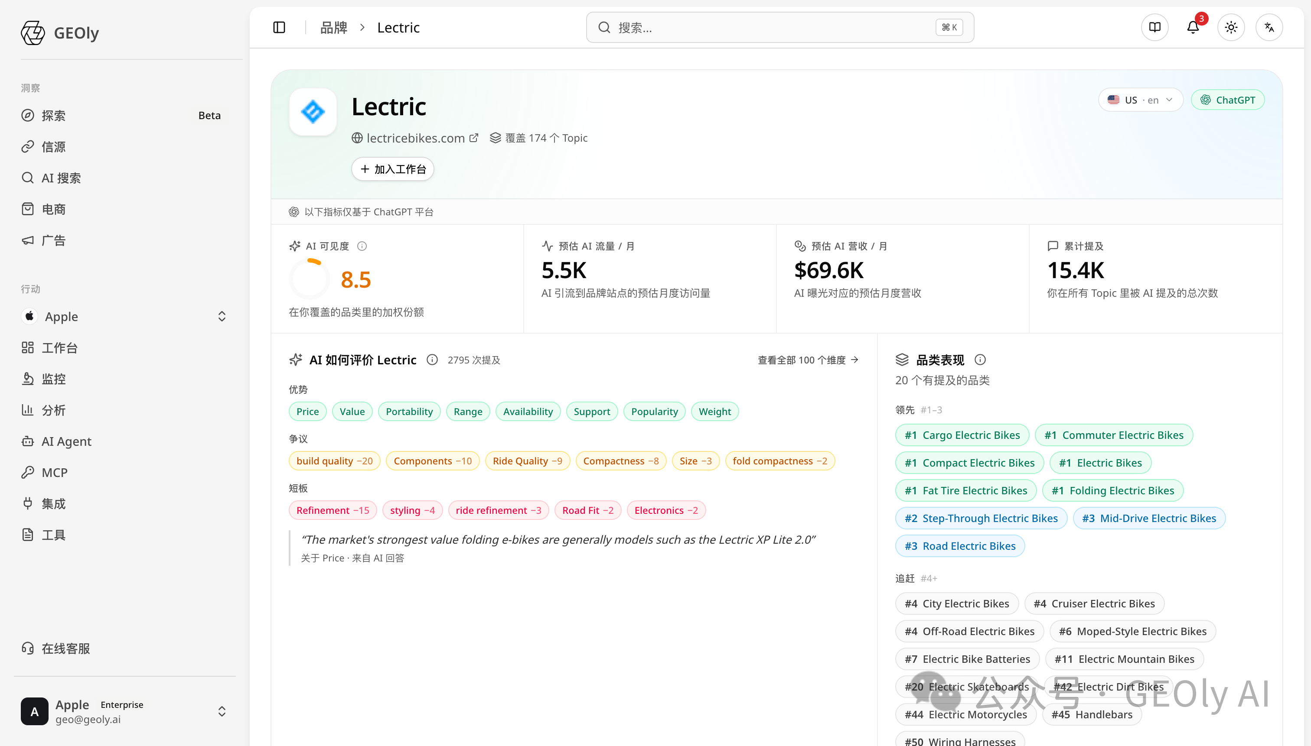The image size is (1311, 746).
Task: Open #45 Handlebars category
Action: coord(1092,714)
